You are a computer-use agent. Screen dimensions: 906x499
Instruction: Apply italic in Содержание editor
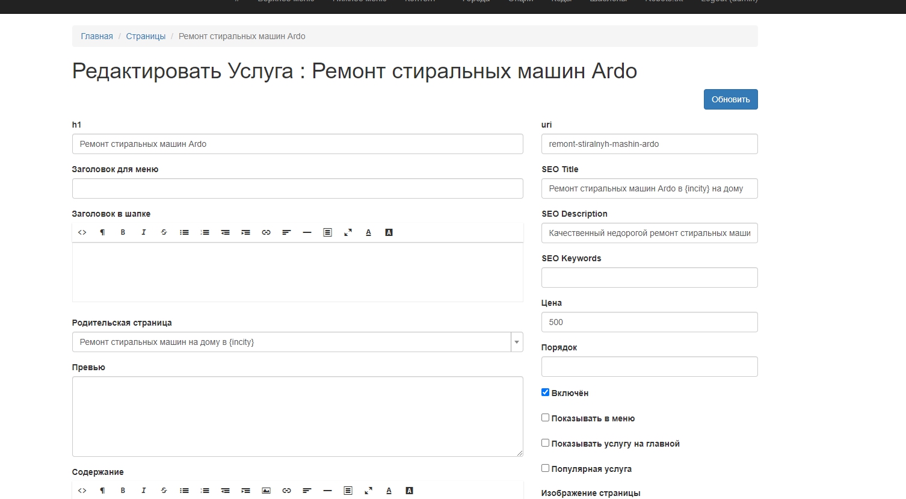click(x=144, y=491)
